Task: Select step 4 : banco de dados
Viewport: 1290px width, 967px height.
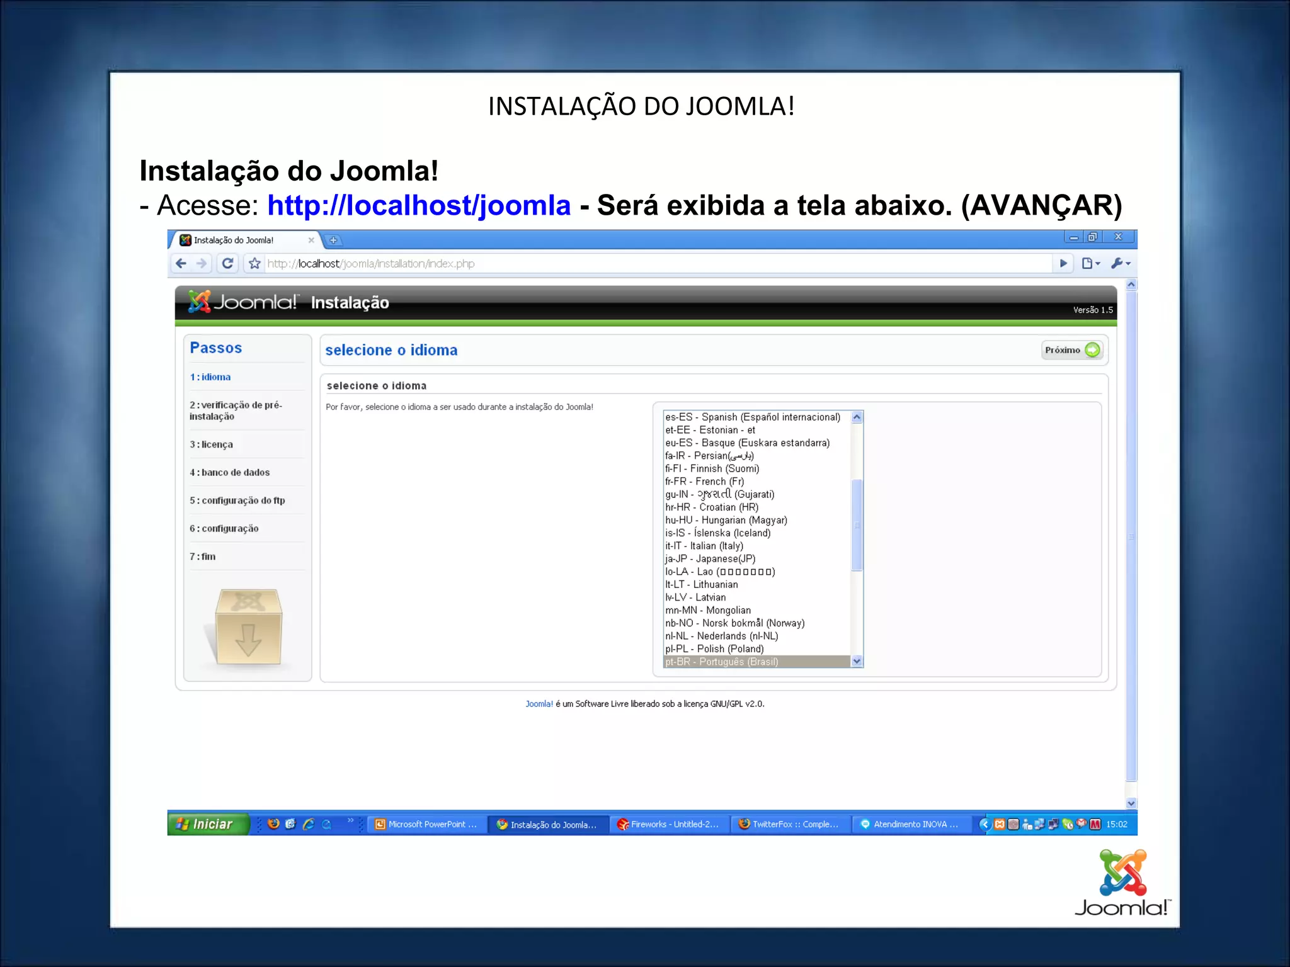Action: [230, 473]
